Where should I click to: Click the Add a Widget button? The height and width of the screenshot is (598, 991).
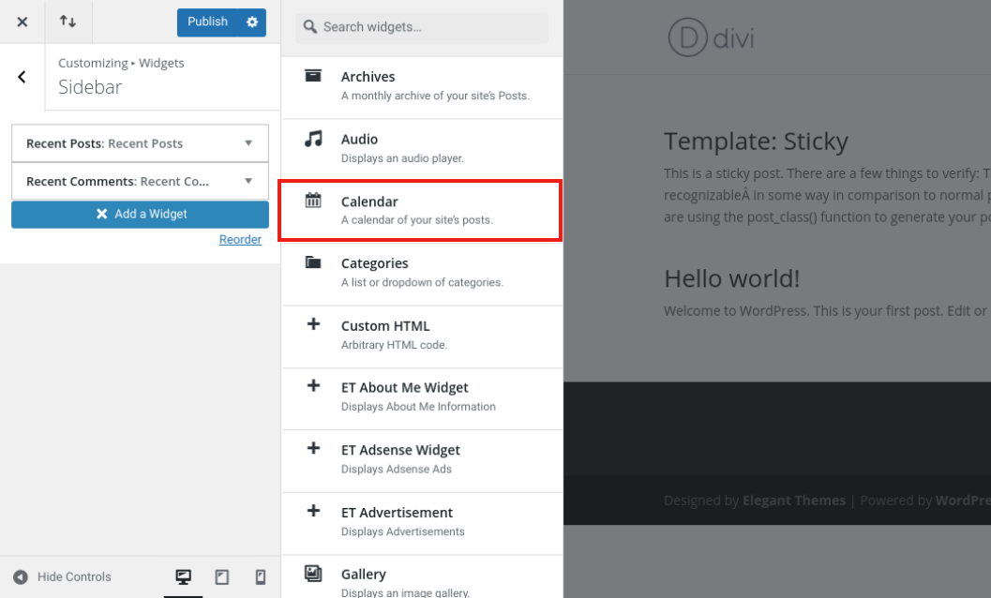point(141,215)
